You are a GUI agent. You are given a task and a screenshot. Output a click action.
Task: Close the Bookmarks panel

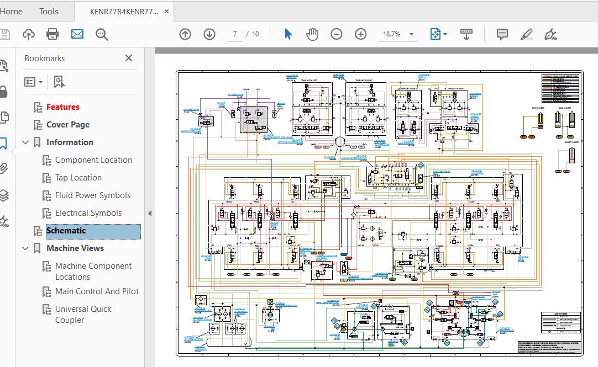pos(129,58)
